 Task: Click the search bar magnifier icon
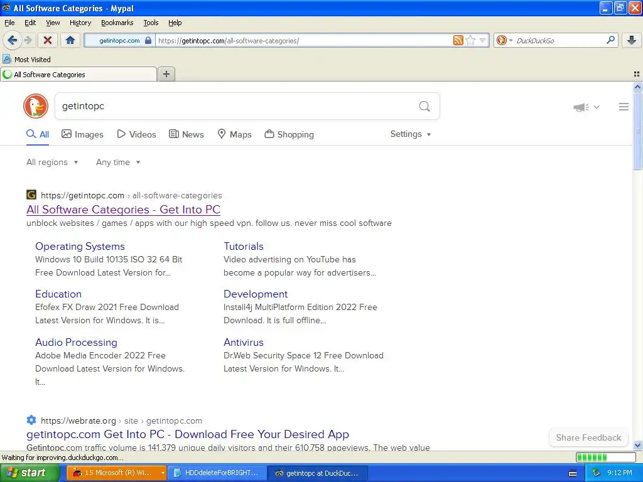(x=610, y=40)
